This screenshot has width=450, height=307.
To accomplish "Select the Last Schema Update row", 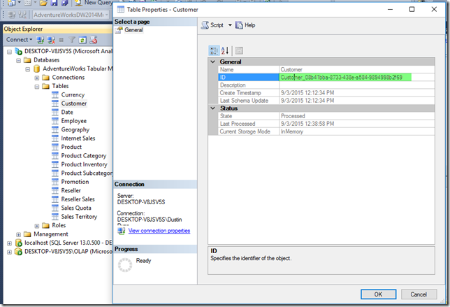I will (x=326, y=101).
